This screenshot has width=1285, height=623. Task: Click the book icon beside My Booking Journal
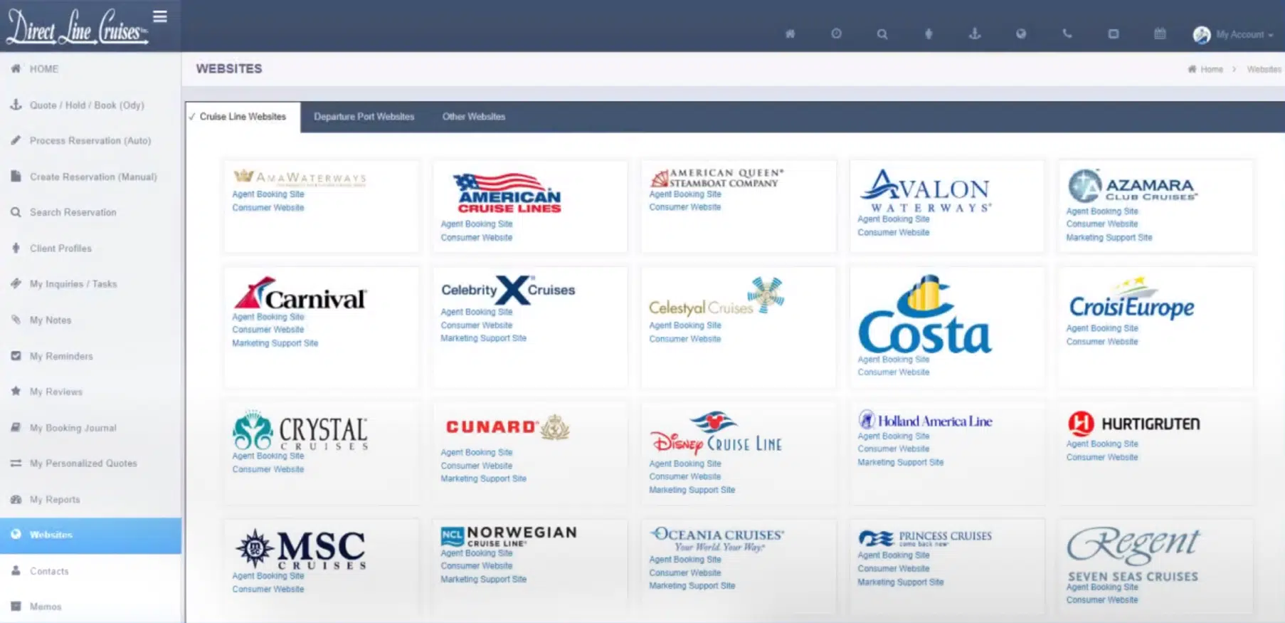coord(16,427)
